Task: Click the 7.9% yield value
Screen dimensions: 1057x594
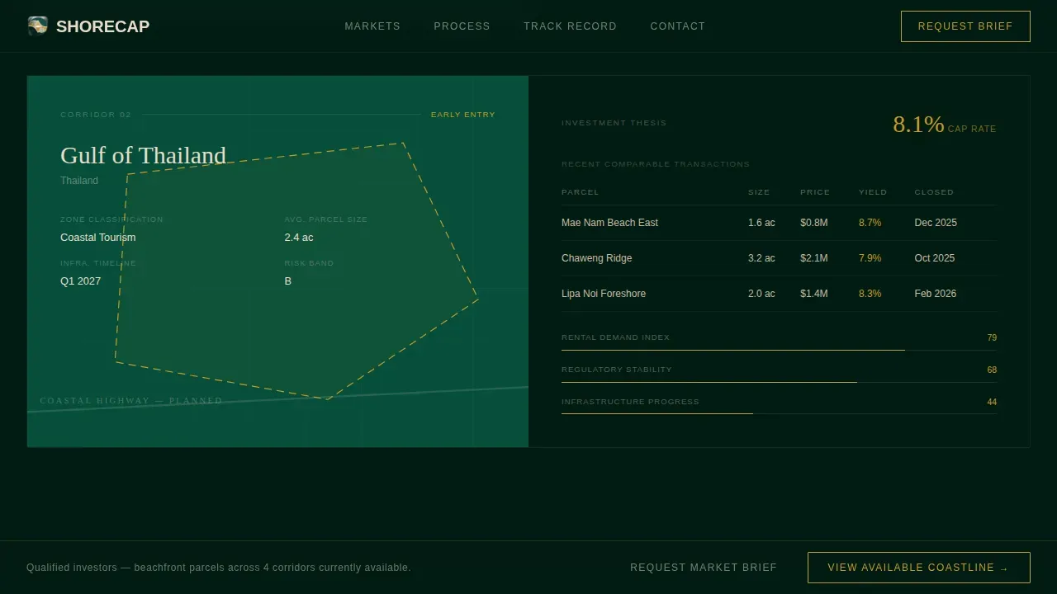Action: pyautogui.click(x=870, y=258)
